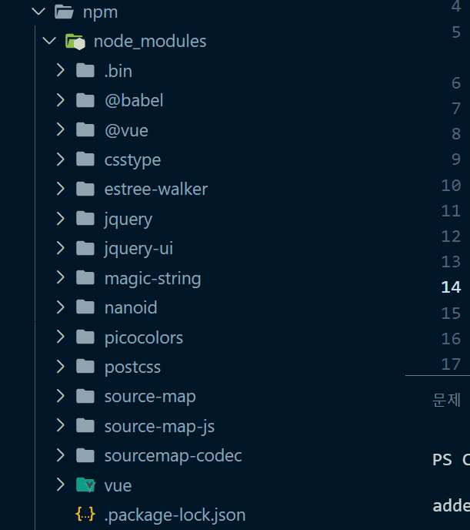Image resolution: width=470 pixels, height=530 pixels.
Task: Select the picocolors folder label
Action: (x=144, y=338)
